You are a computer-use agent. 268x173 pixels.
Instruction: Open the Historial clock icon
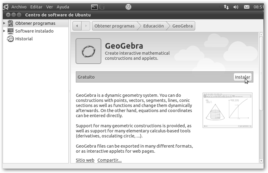tap(10, 39)
